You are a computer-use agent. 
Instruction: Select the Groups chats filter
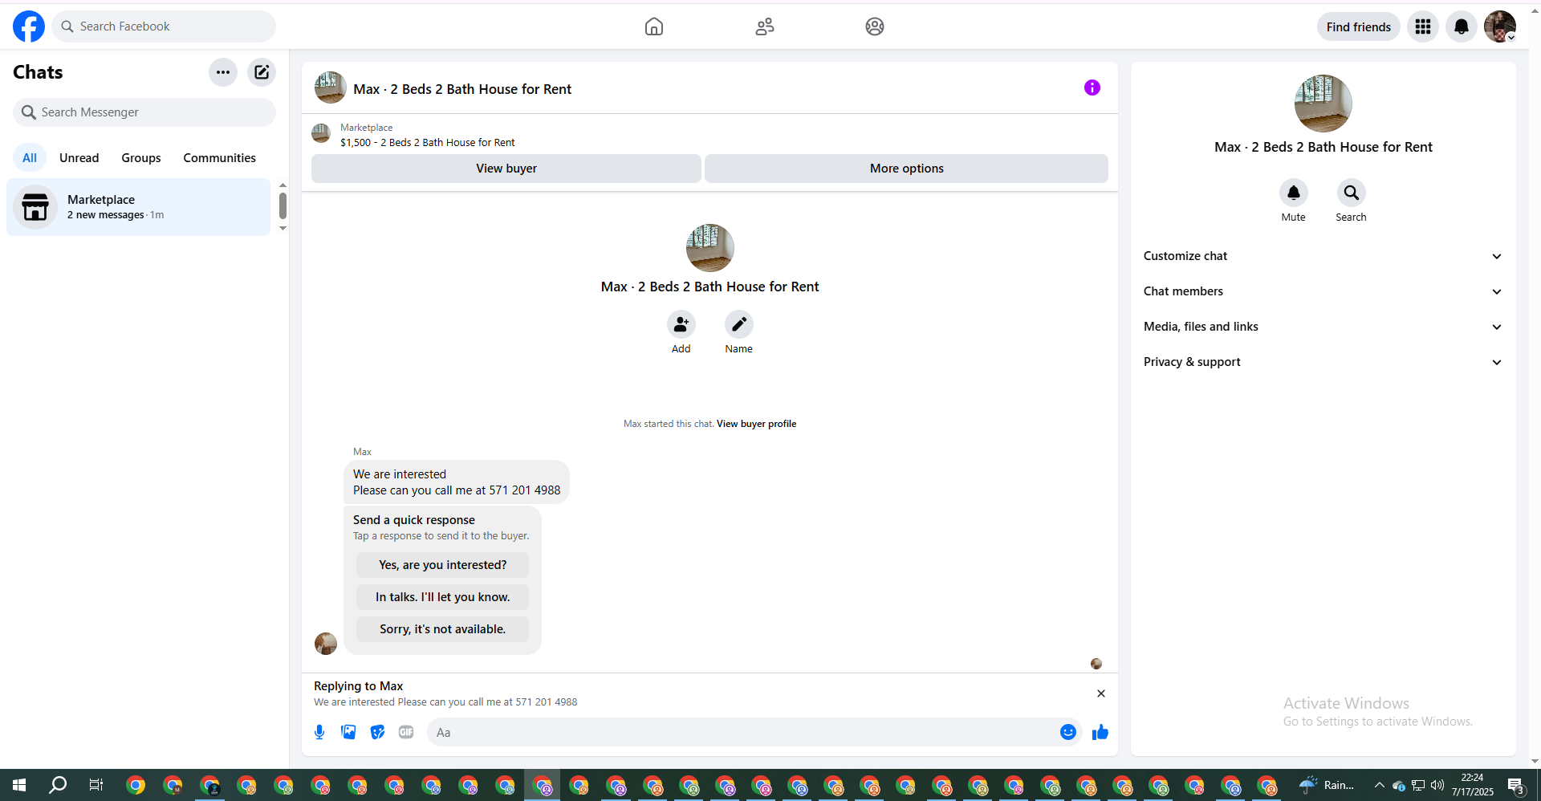(x=141, y=158)
